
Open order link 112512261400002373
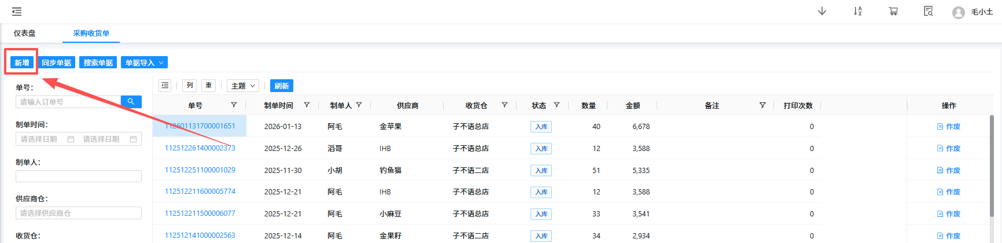200,148
